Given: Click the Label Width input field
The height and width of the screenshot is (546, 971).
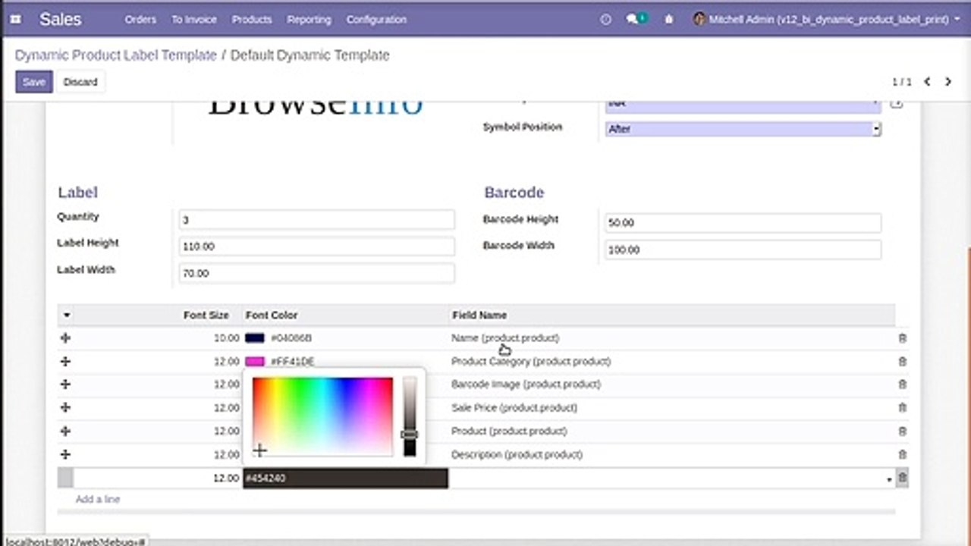Looking at the screenshot, I should [317, 273].
